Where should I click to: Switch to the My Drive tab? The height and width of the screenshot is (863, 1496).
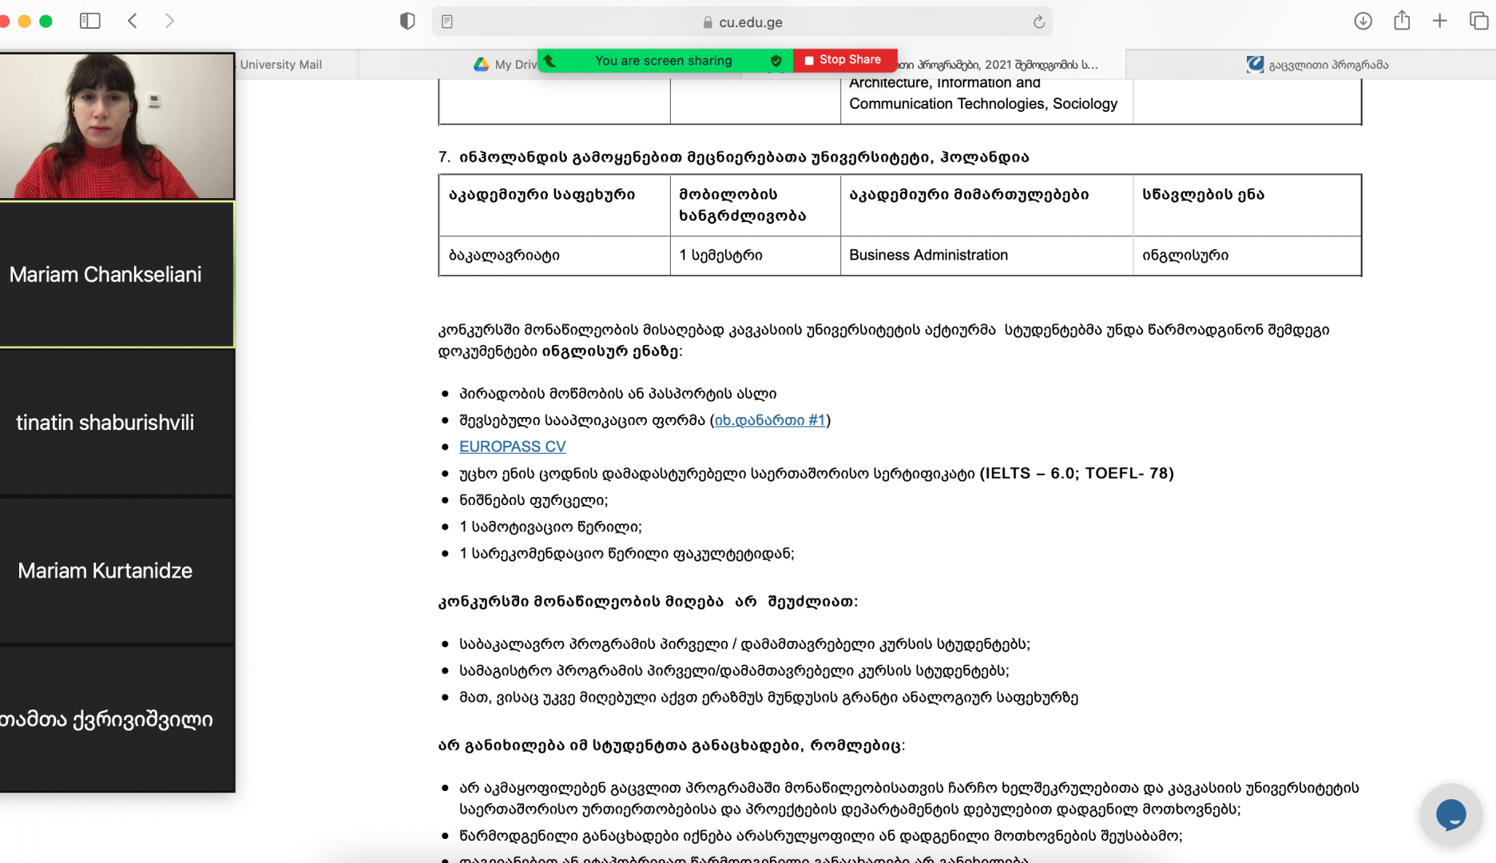pyautogui.click(x=506, y=65)
